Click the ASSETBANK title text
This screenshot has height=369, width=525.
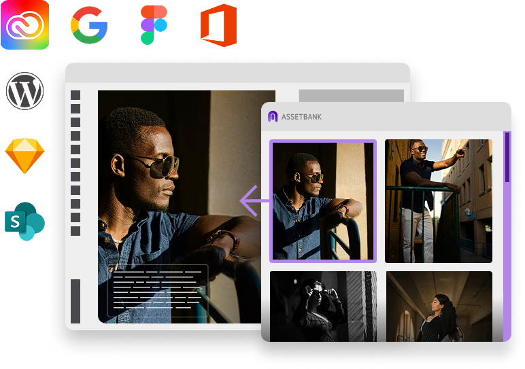[301, 117]
